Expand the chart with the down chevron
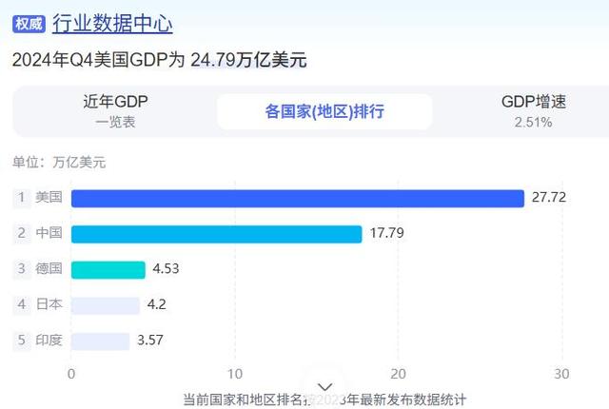 click(324, 387)
